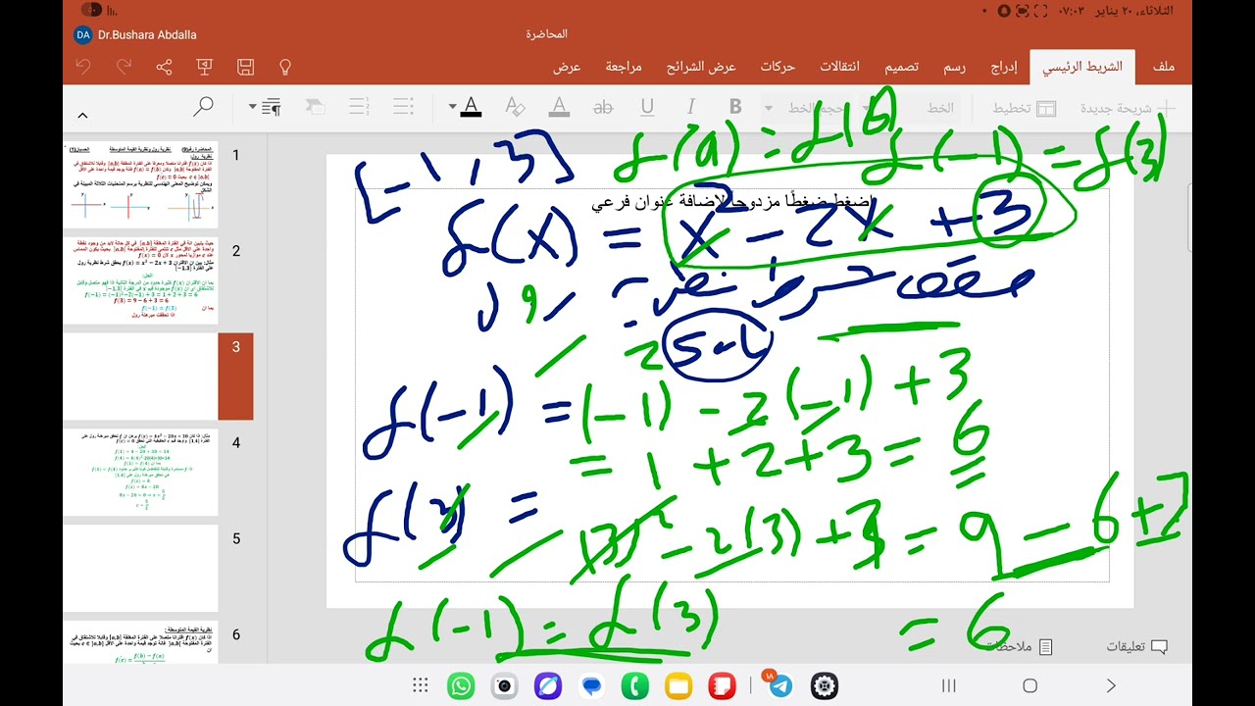Launch My Files yellow folder app

(678, 685)
